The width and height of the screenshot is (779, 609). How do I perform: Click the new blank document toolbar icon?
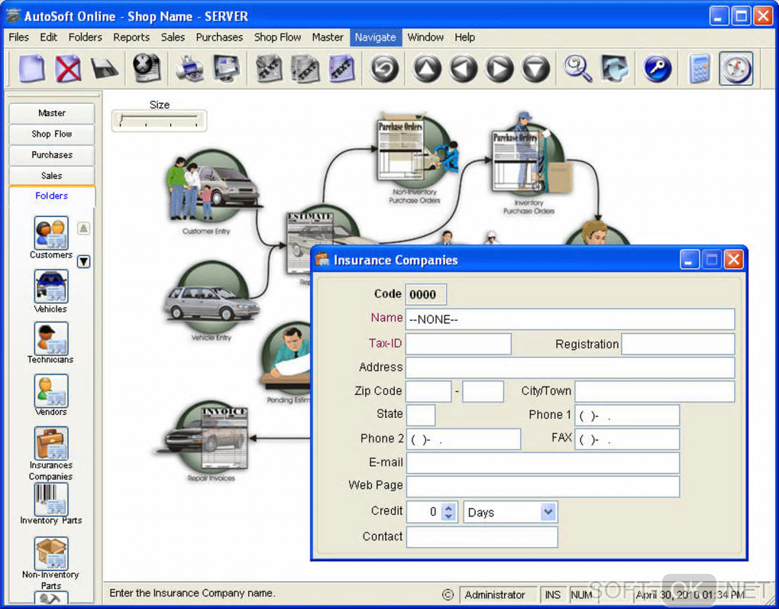32,68
